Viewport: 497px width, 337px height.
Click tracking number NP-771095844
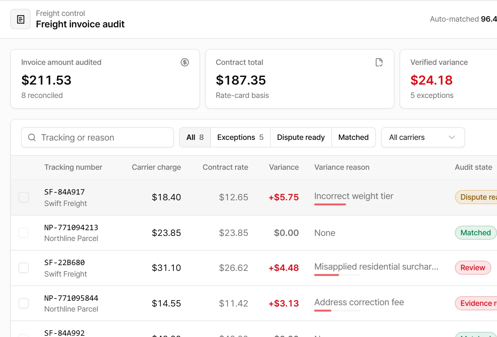pyautogui.click(x=71, y=298)
